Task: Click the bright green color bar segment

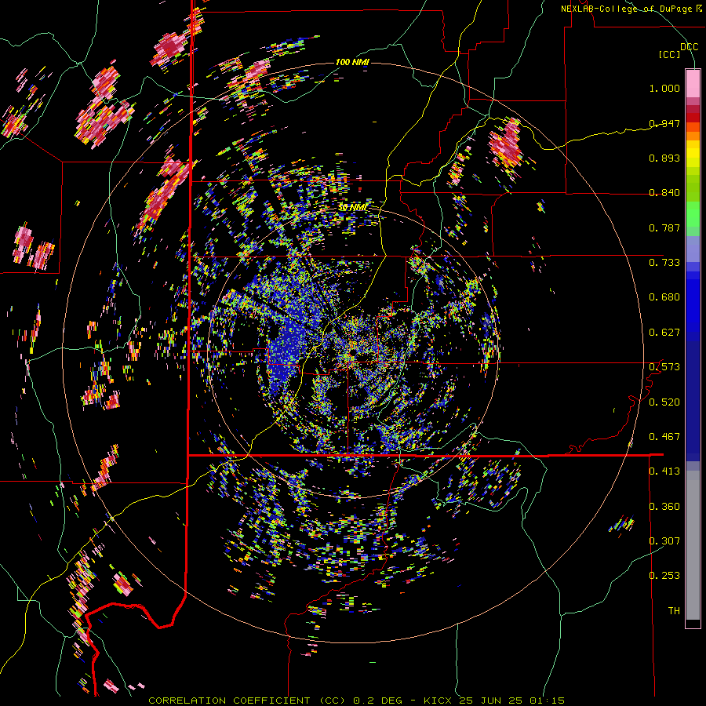Action: (x=693, y=214)
